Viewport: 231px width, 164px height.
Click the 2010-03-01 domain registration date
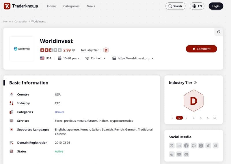62,142
